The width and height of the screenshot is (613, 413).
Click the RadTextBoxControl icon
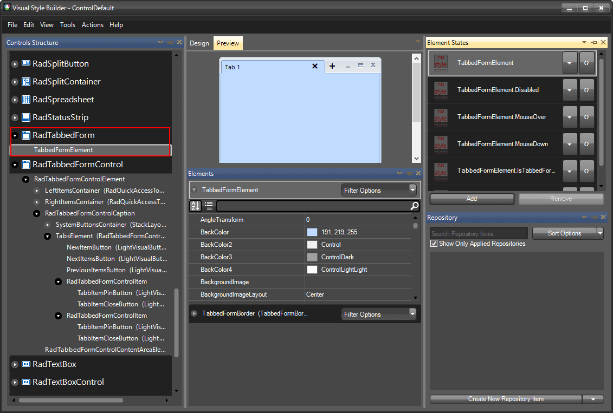[26, 382]
